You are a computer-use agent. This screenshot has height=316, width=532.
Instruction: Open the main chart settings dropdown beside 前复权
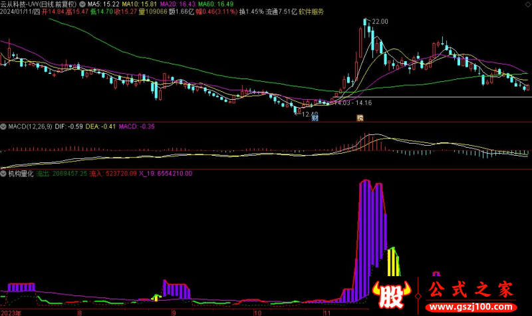tap(82, 5)
